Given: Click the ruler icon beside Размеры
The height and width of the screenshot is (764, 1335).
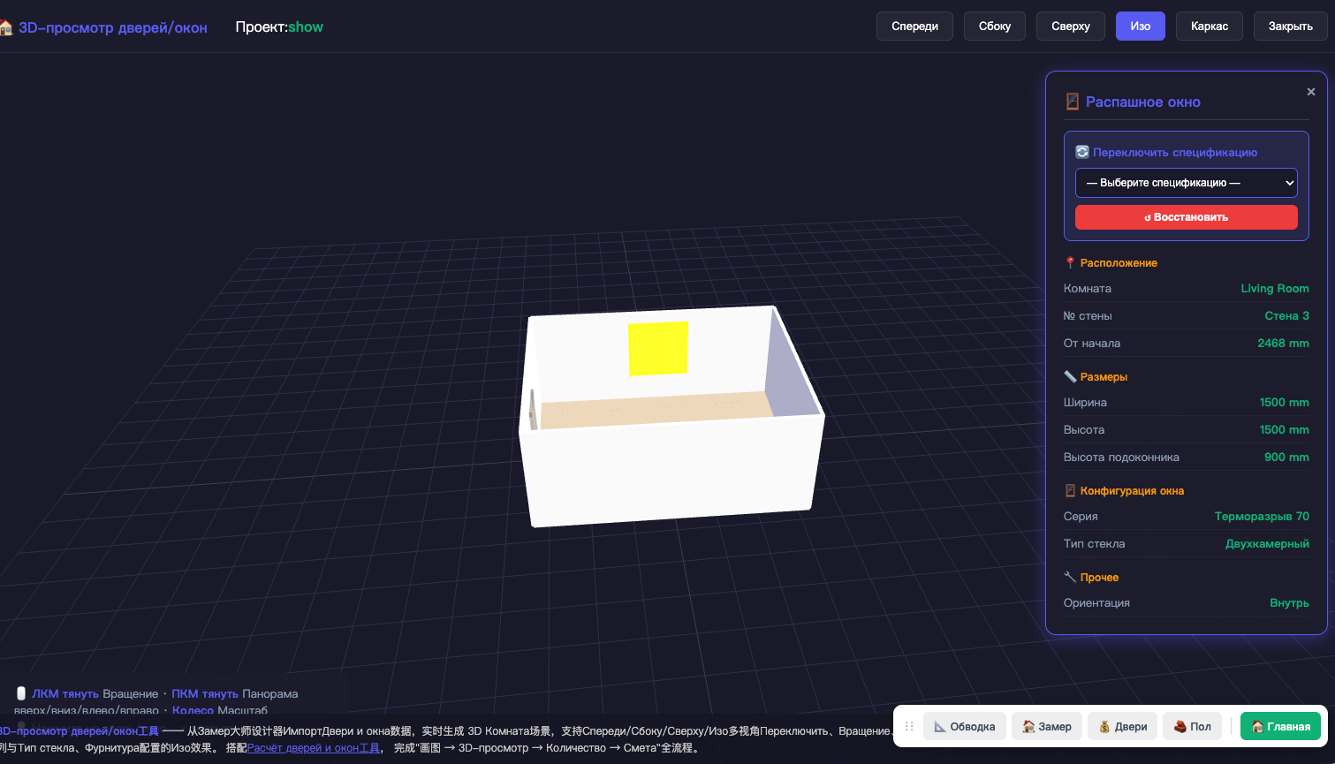Looking at the screenshot, I should pyautogui.click(x=1070, y=376).
